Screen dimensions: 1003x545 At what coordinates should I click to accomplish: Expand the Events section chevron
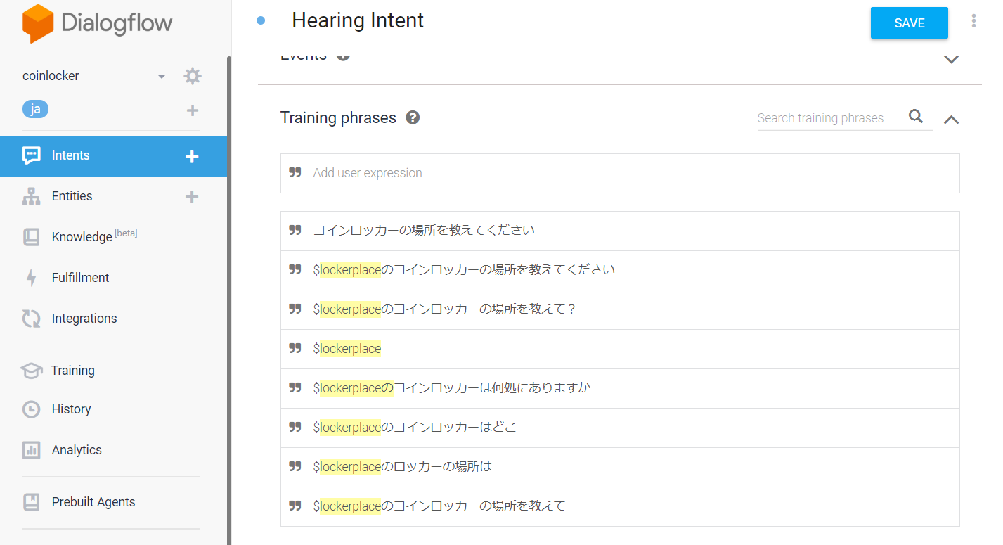[x=951, y=59]
